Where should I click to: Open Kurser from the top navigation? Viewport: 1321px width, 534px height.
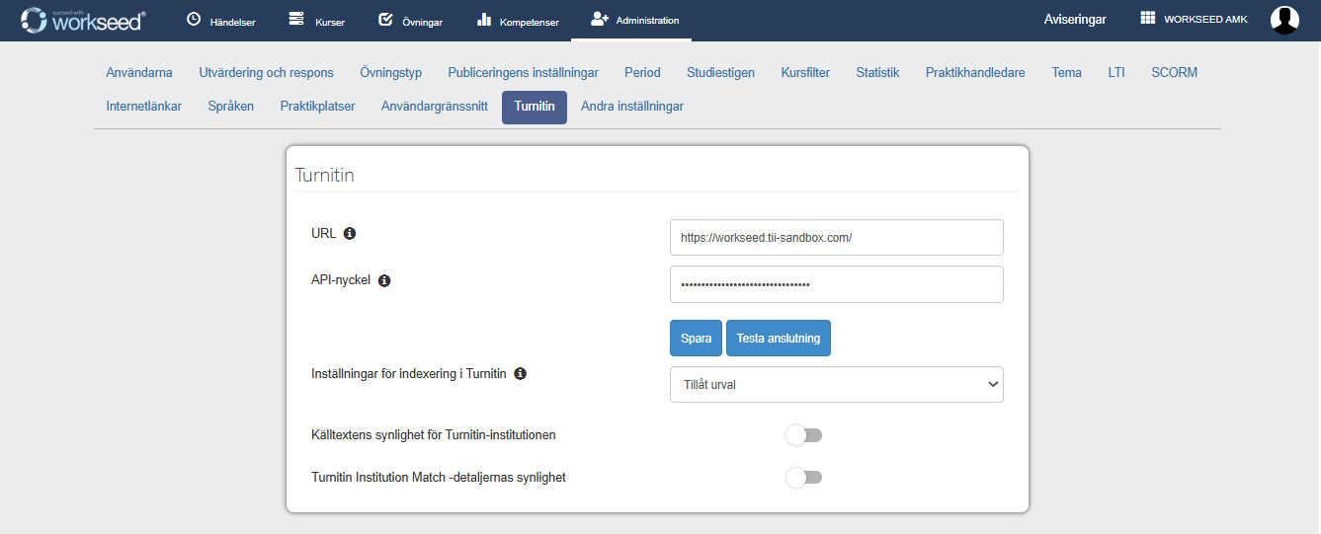[x=316, y=21]
